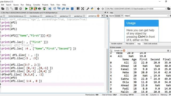Open the Edit menu
Image resolution: width=171 pixels, height=96 pixels.
click(2, 5)
